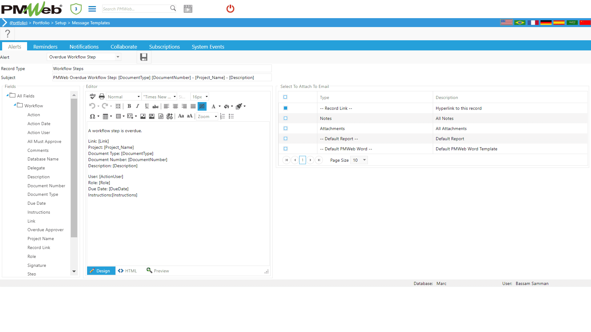Screen dimensions: 591x332
Task: Switch to the Reminders tab
Action: [x=45, y=47]
